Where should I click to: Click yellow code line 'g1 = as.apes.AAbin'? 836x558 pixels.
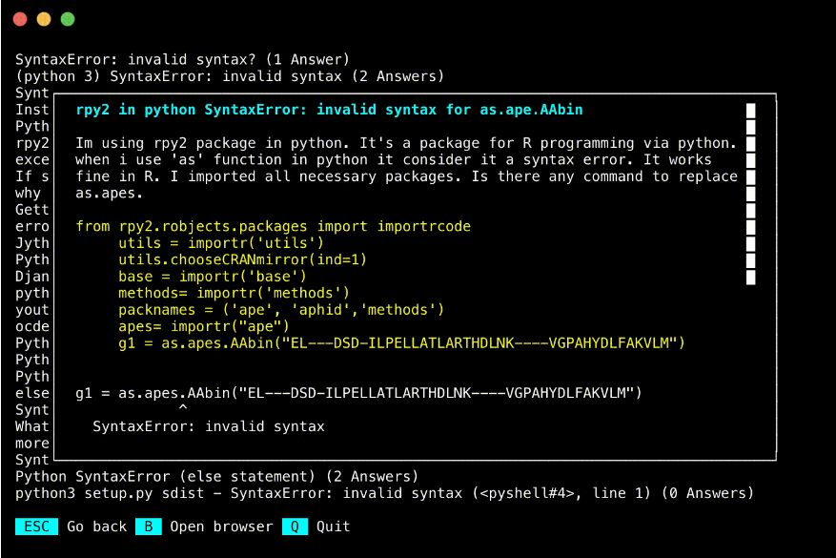pos(401,343)
